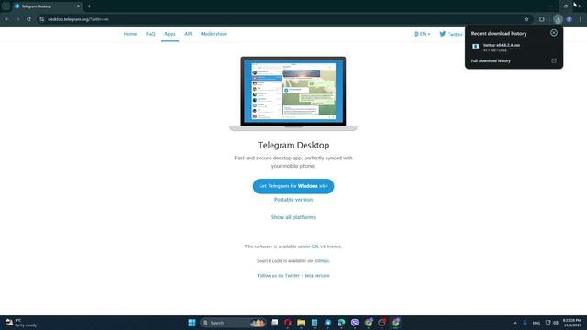Go back to the previous page
Viewport: 587px width, 330px height.
[x=6, y=19]
